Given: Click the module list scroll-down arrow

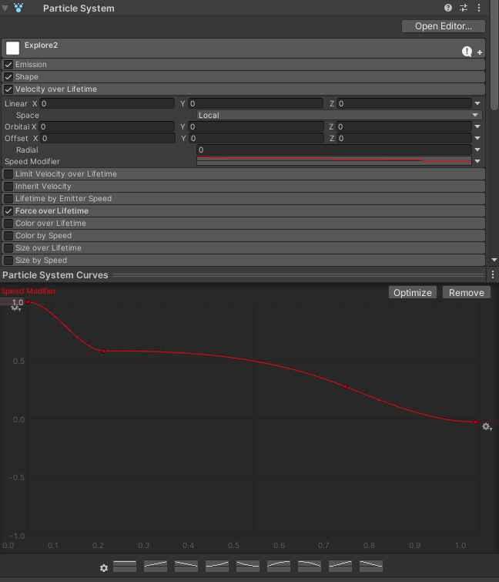Looking at the screenshot, I should coord(494,260).
